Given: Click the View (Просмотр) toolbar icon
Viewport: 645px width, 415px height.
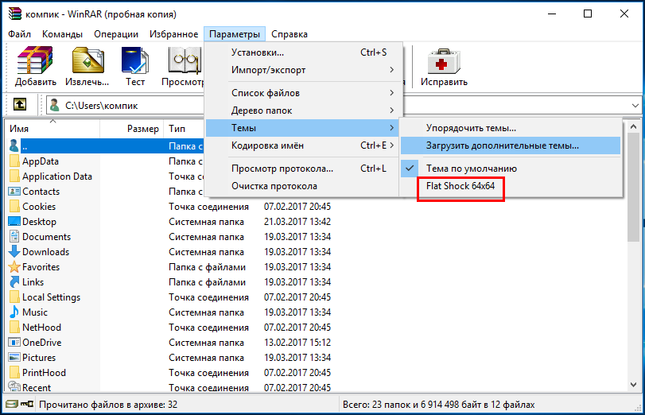Looking at the screenshot, I should point(185,60).
